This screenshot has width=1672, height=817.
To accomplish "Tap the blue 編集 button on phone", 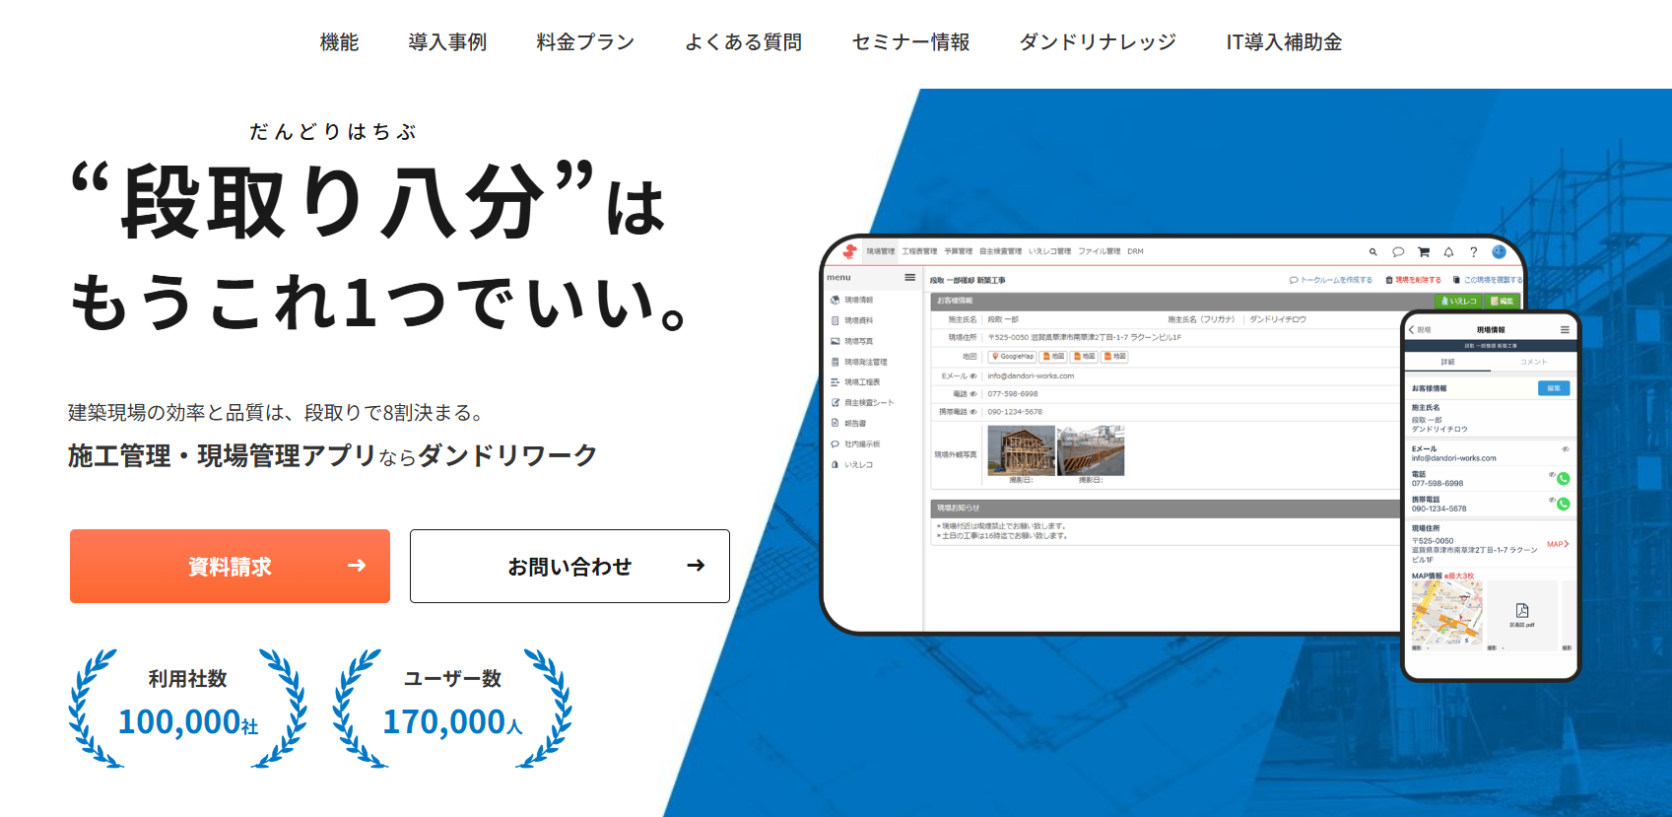I will pyautogui.click(x=1554, y=388).
